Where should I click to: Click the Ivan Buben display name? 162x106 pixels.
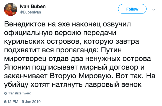click(33, 6)
